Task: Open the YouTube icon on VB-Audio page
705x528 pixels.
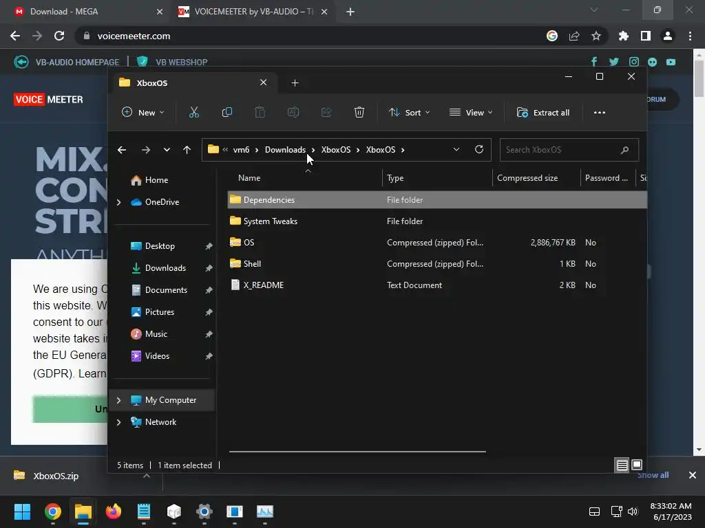Action: pyautogui.click(x=671, y=62)
